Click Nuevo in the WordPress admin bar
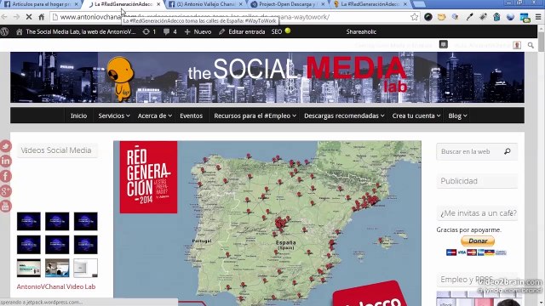 pyautogui.click(x=198, y=32)
